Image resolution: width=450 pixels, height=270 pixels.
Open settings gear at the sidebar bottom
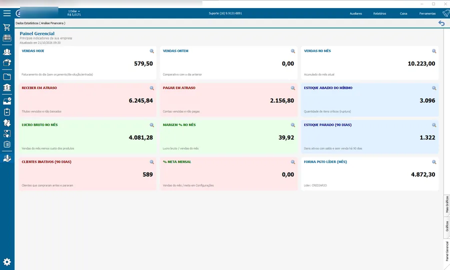7,262
